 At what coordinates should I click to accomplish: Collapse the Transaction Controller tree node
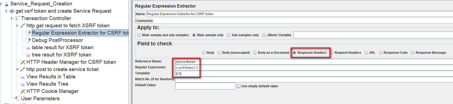coord(12,18)
